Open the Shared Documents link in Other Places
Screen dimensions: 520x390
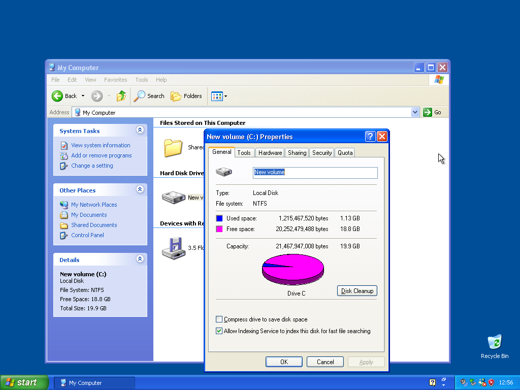(x=94, y=225)
